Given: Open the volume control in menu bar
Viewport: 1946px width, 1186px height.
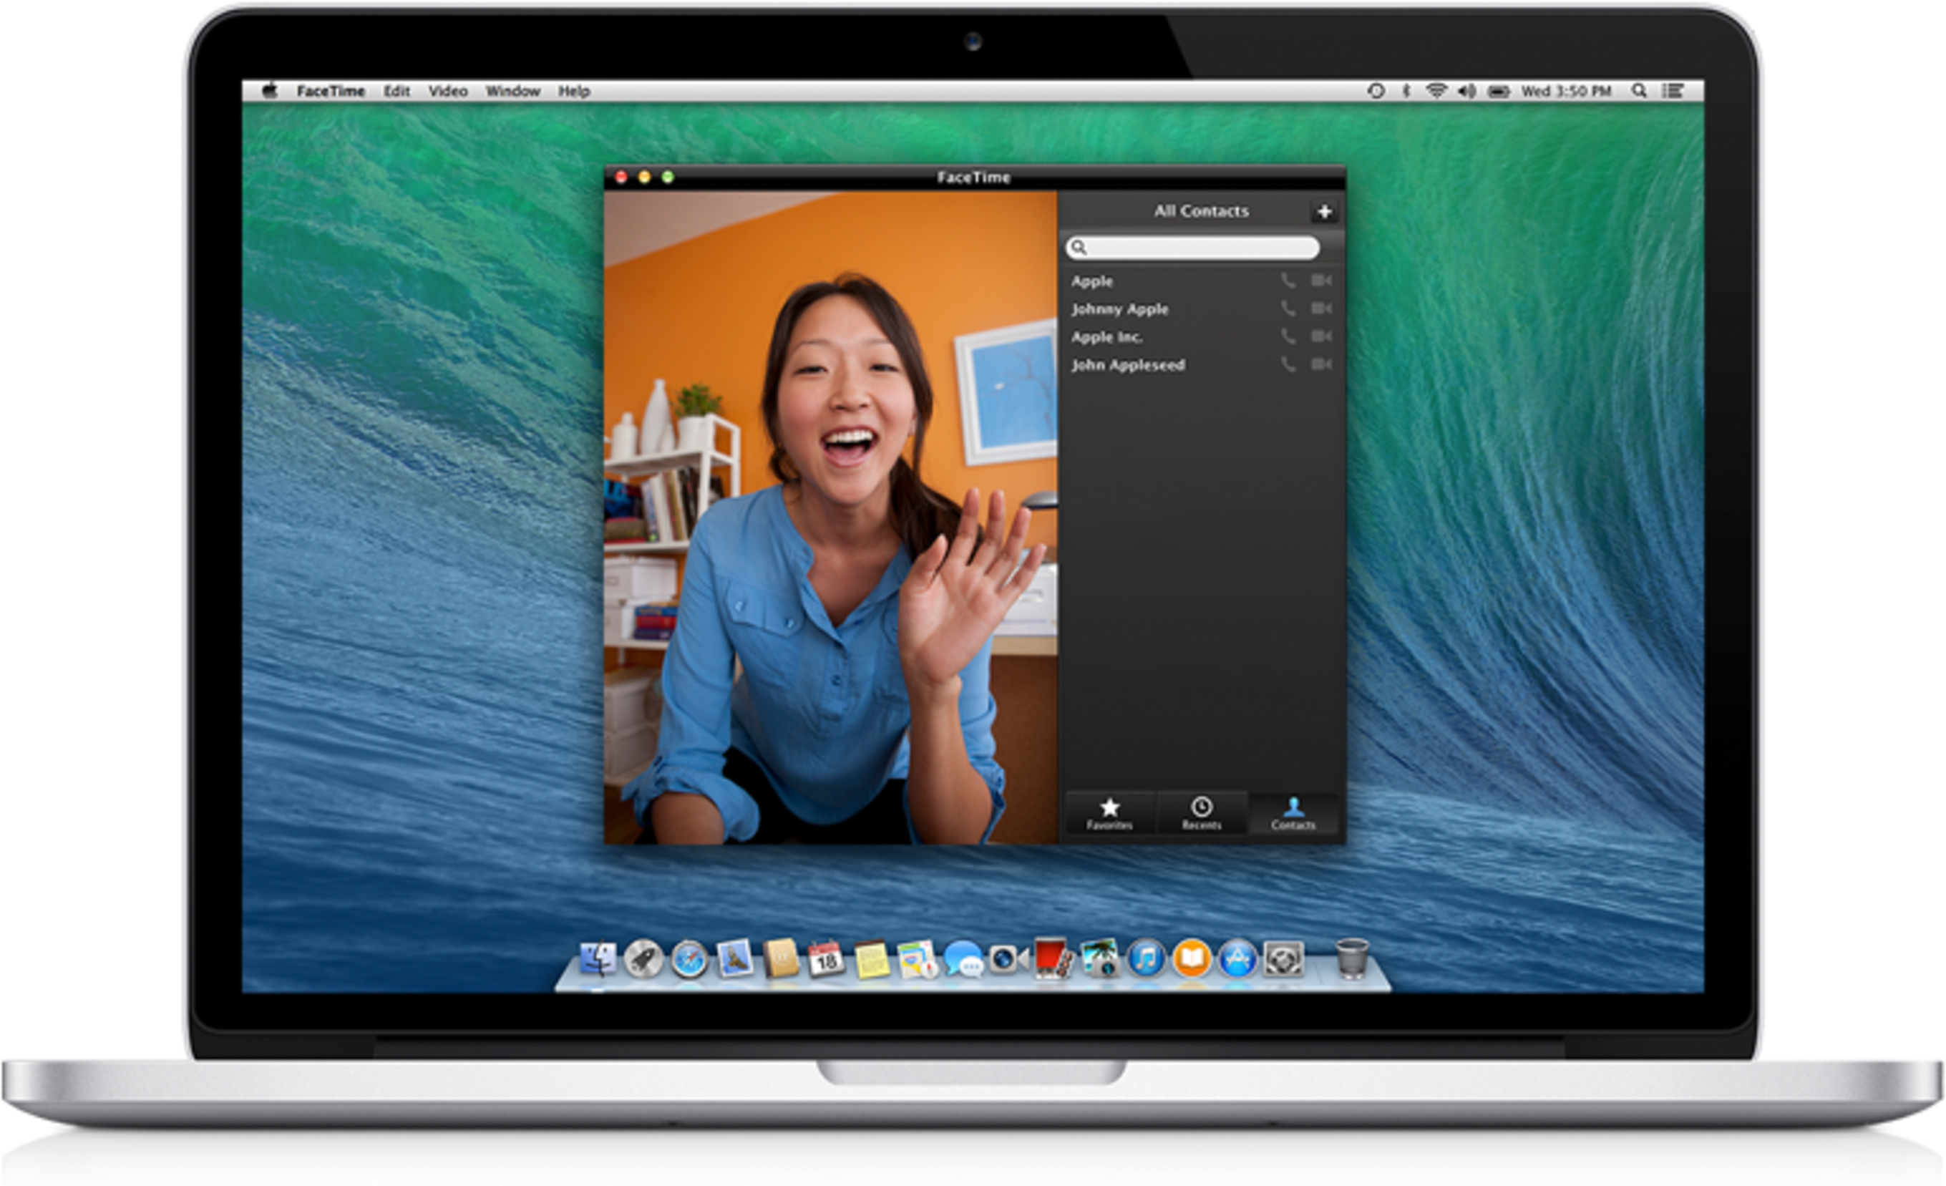Looking at the screenshot, I should 1466,91.
